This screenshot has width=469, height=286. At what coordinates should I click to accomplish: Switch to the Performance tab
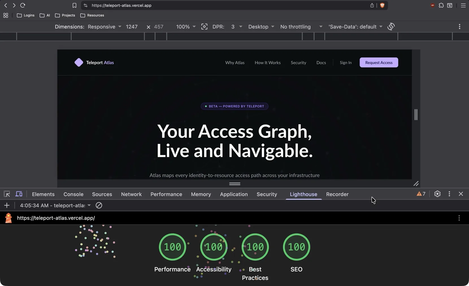click(x=166, y=194)
